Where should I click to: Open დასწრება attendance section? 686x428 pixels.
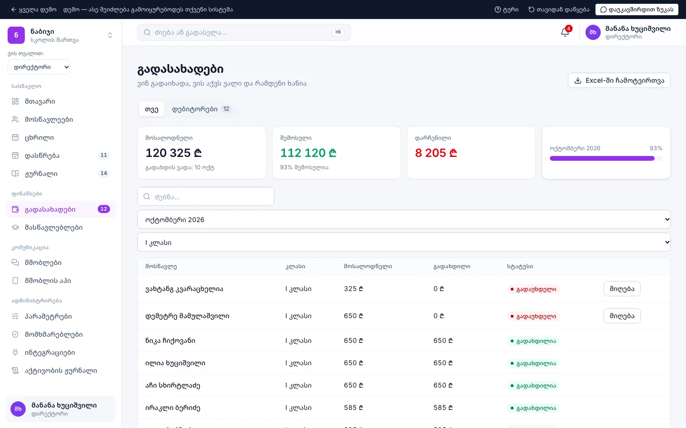pyautogui.click(x=61, y=156)
